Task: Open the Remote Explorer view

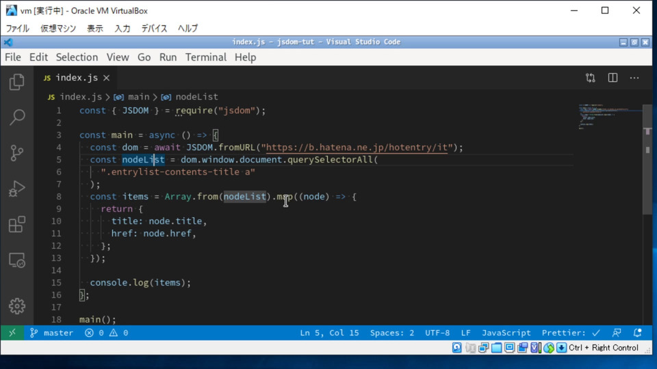Action: (16, 260)
